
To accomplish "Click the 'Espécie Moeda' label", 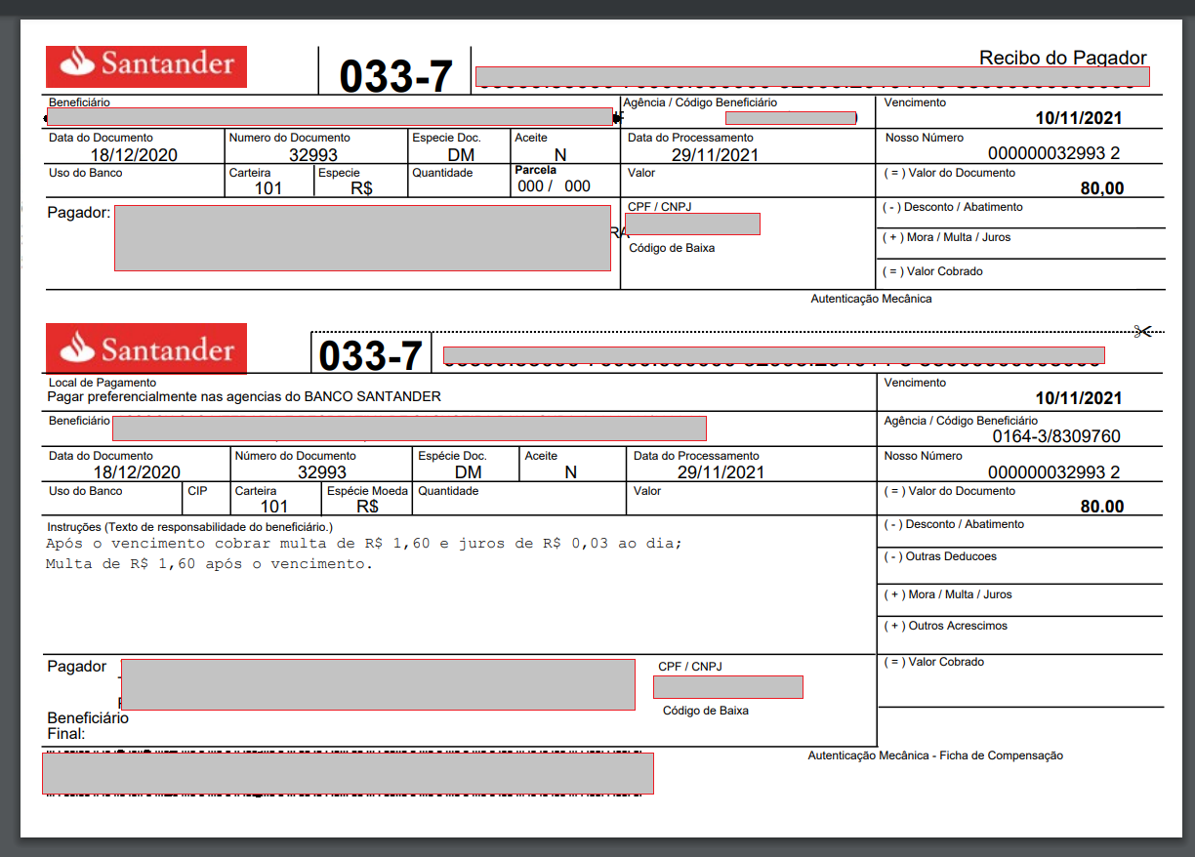I will tap(368, 491).
